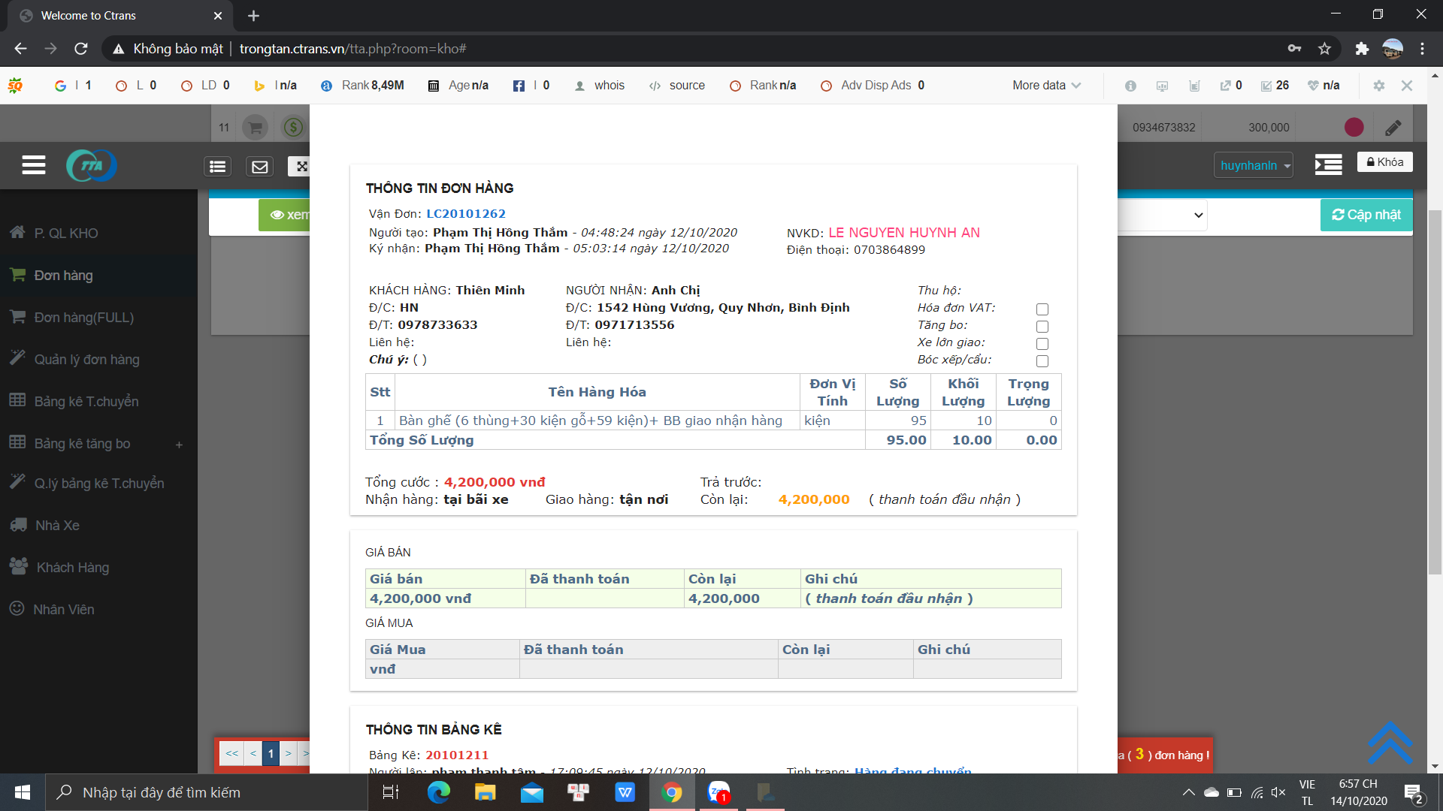Open the list view icon button
Viewport: 1443px width, 811px height.
pos(218,167)
